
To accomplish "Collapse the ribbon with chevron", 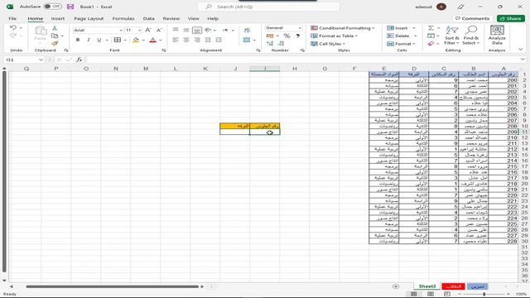I will pos(521,50).
